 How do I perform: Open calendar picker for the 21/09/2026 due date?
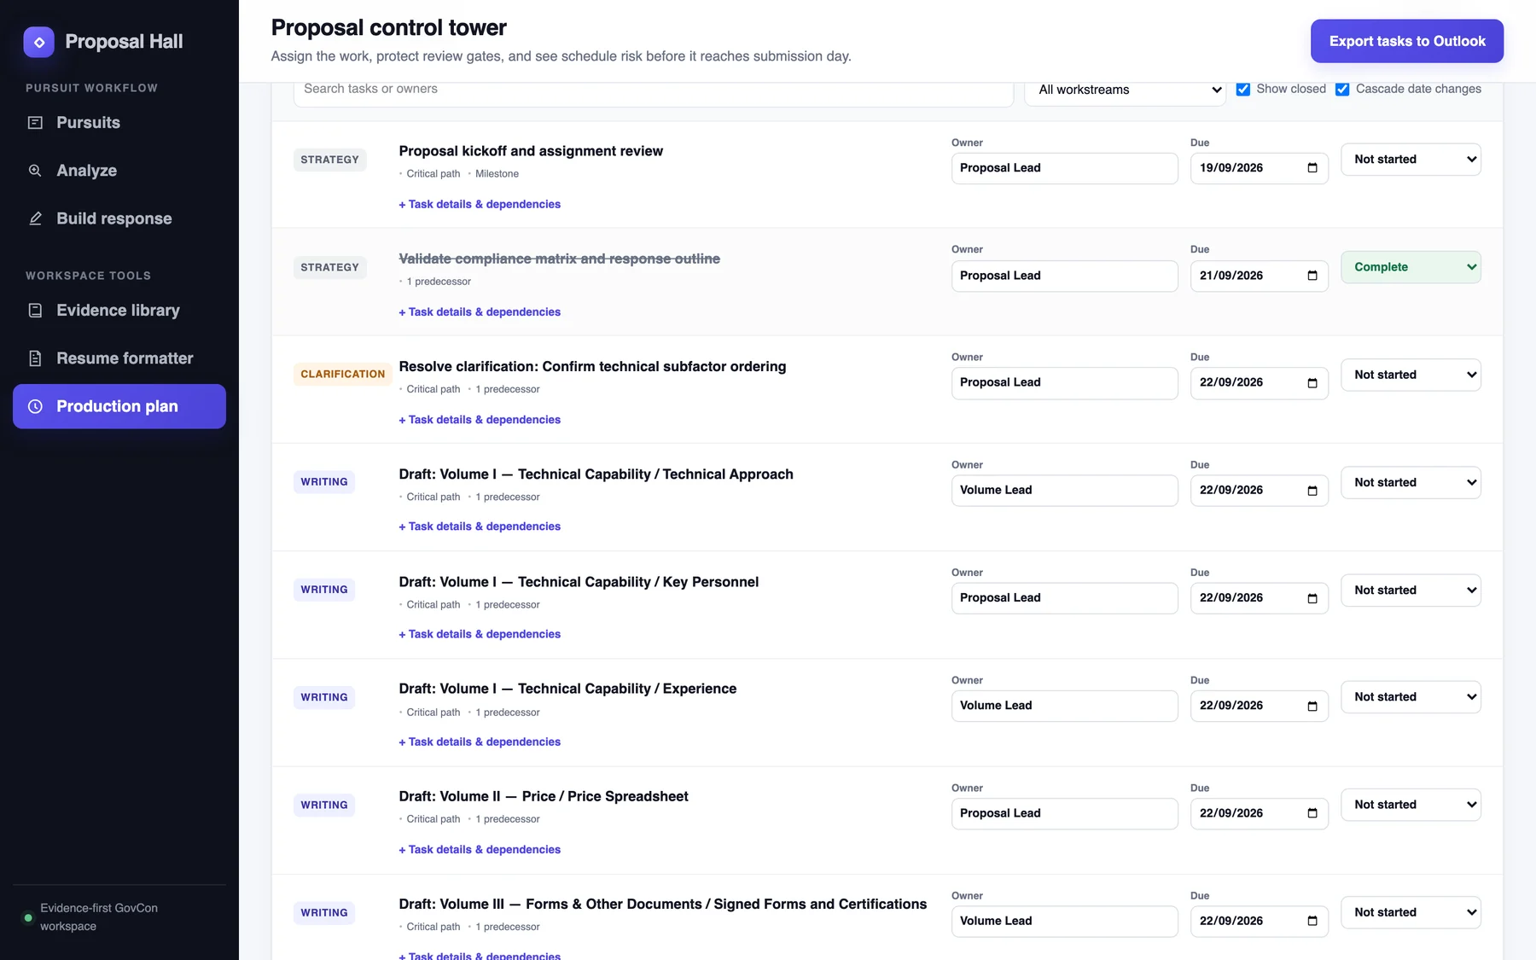[x=1312, y=276]
